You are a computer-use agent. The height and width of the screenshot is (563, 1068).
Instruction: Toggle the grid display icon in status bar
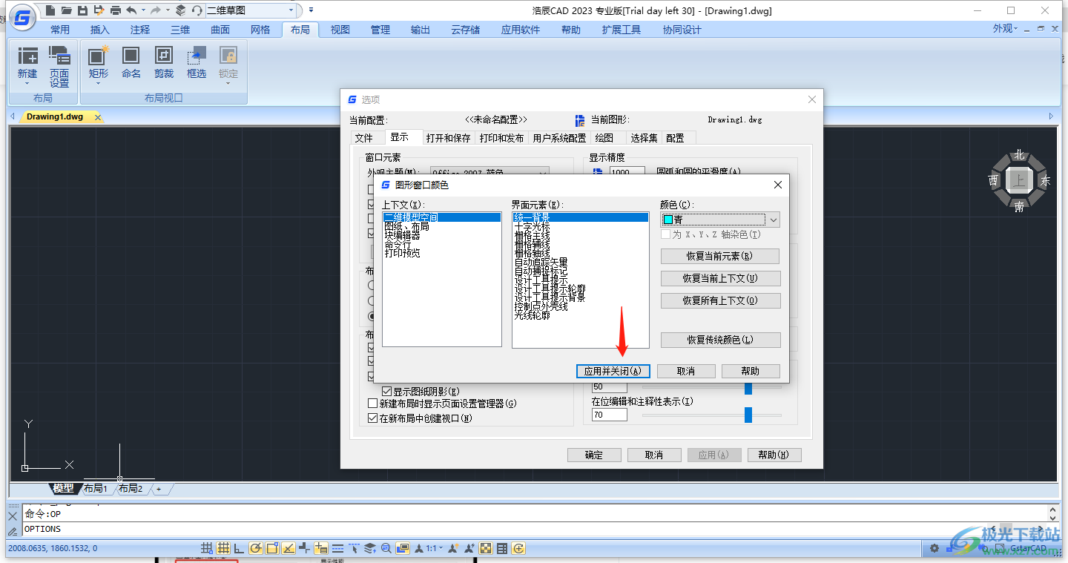click(x=223, y=548)
